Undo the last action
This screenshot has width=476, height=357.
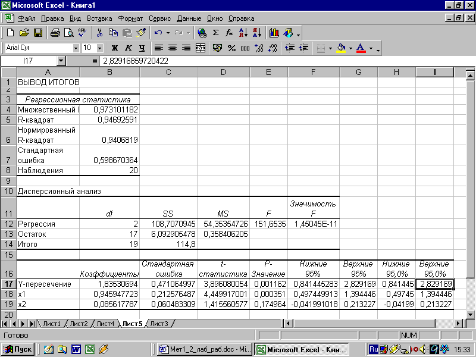(x=158, y=33)
